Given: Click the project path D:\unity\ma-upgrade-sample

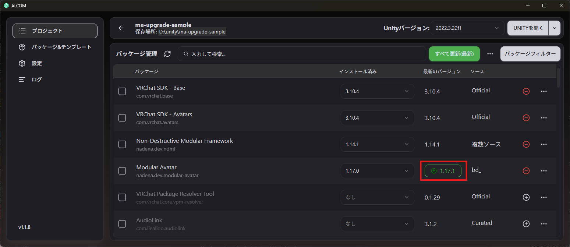Looking at the screenshot, I should click(x=192, y=32).
